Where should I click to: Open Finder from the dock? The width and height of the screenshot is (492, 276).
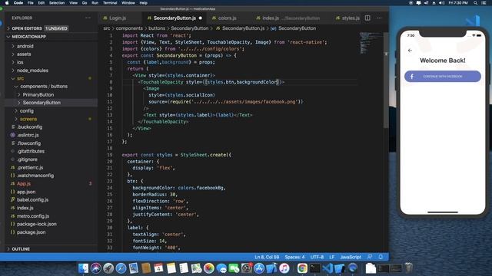click(x=84, y=268)
